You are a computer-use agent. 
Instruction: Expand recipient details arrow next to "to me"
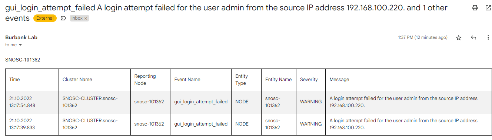point(20,45)
